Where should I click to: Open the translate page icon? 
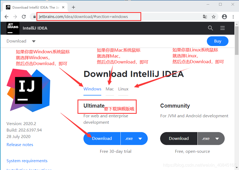click(x=205, y=17)
